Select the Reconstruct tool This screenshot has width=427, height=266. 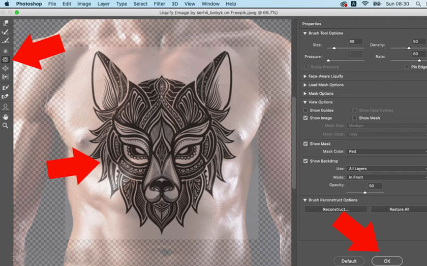(6, 31)
